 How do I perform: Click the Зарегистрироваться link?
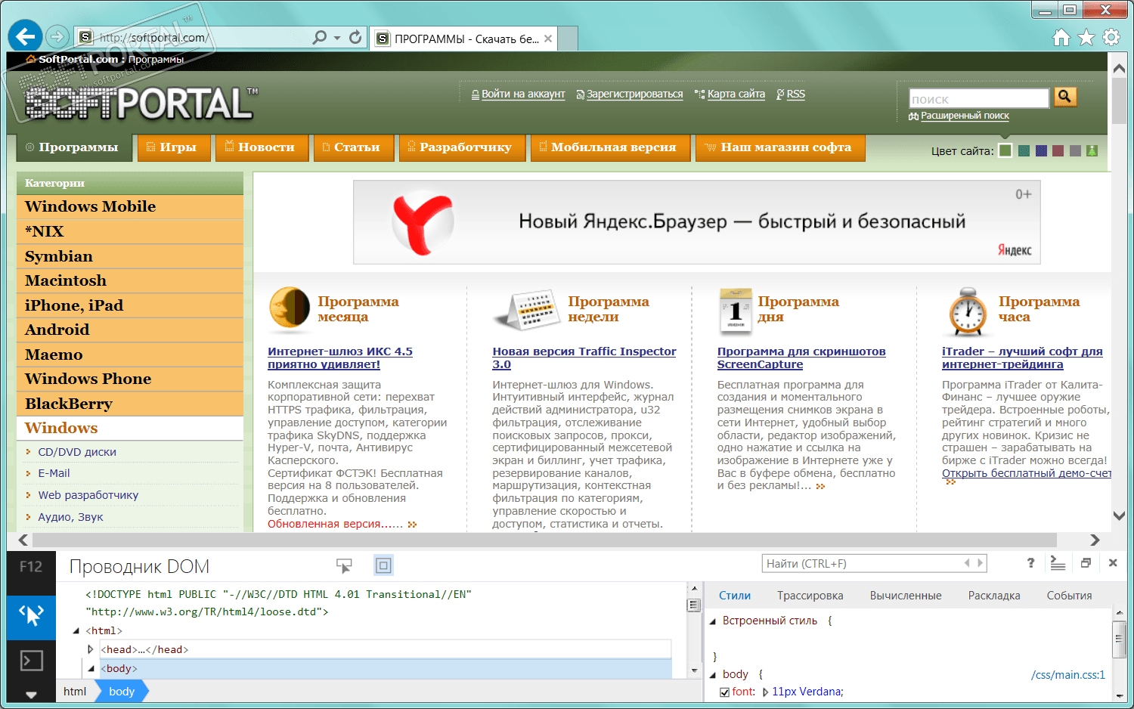tap(634, 94)
